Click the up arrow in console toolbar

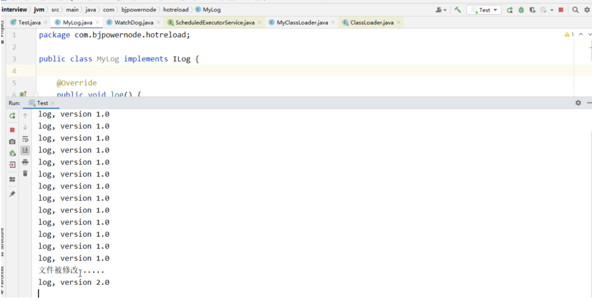click(25, 116)
